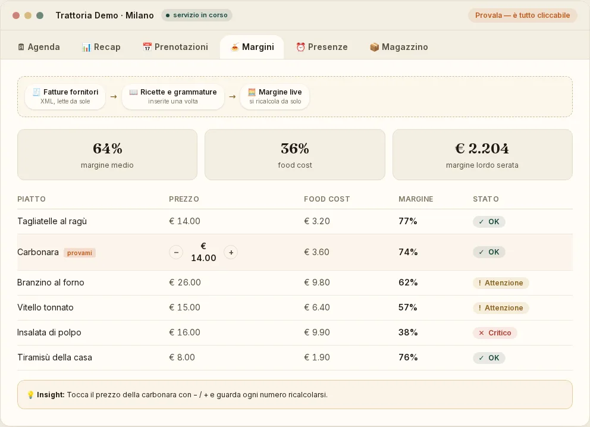Click the clipboard icon on Agenda tab

click(x=21, y=47)
